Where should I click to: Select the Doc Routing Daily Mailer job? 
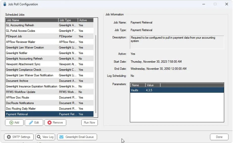tap(50, 109)
